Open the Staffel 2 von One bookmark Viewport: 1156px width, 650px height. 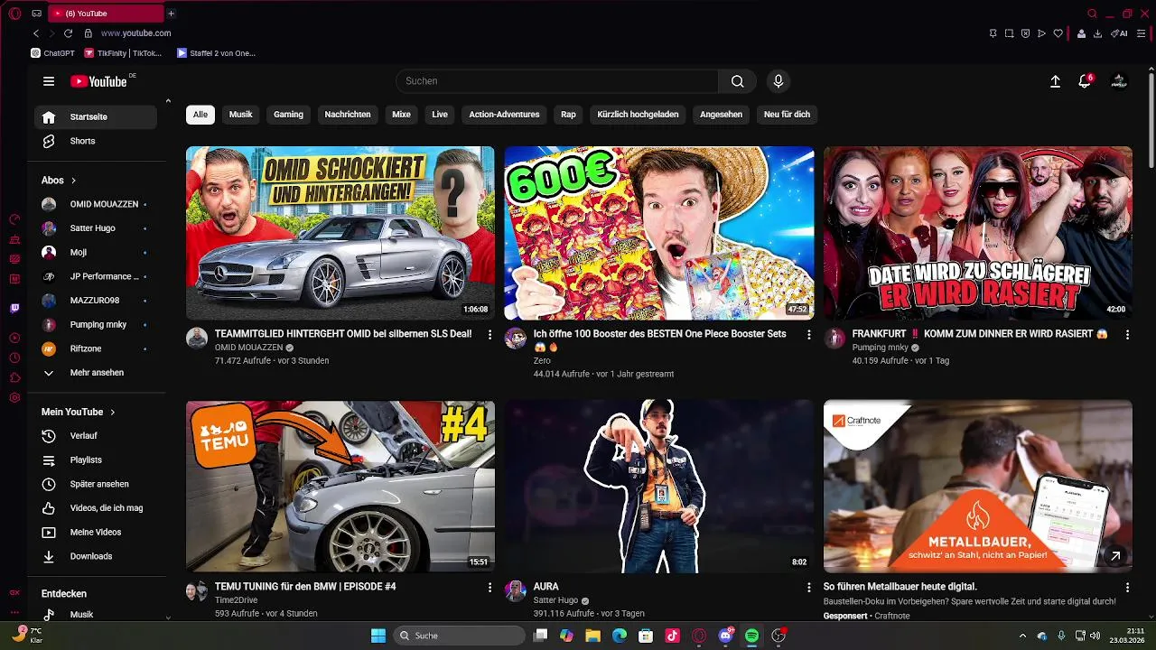[216, 53]
